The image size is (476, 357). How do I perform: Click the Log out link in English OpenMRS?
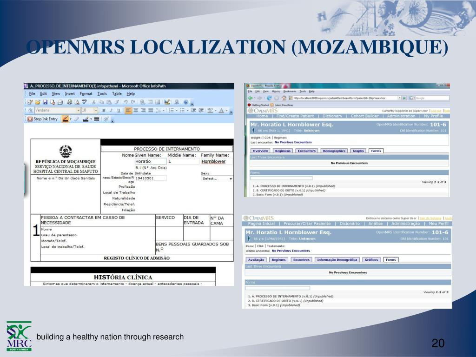coord(436,111)
